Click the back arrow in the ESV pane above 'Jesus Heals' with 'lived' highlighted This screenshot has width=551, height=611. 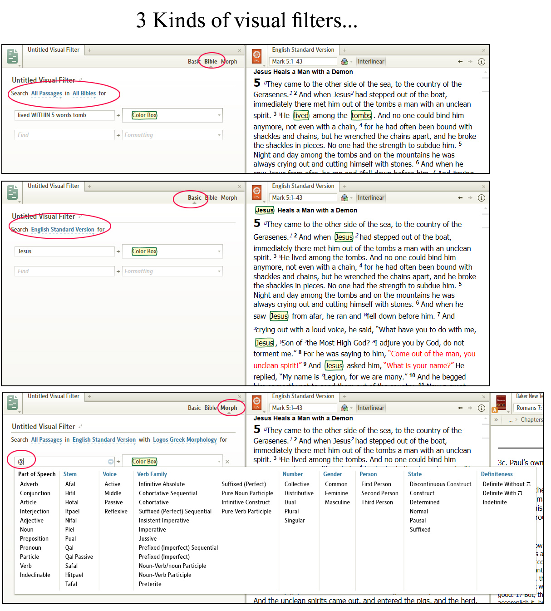coord(460,62)
